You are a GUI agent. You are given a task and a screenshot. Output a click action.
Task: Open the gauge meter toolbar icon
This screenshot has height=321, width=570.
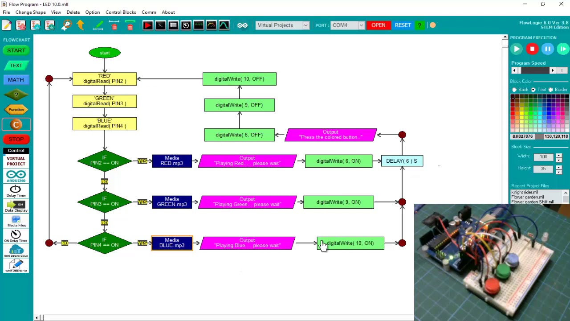pyautogui.click(x=211, y=25)
